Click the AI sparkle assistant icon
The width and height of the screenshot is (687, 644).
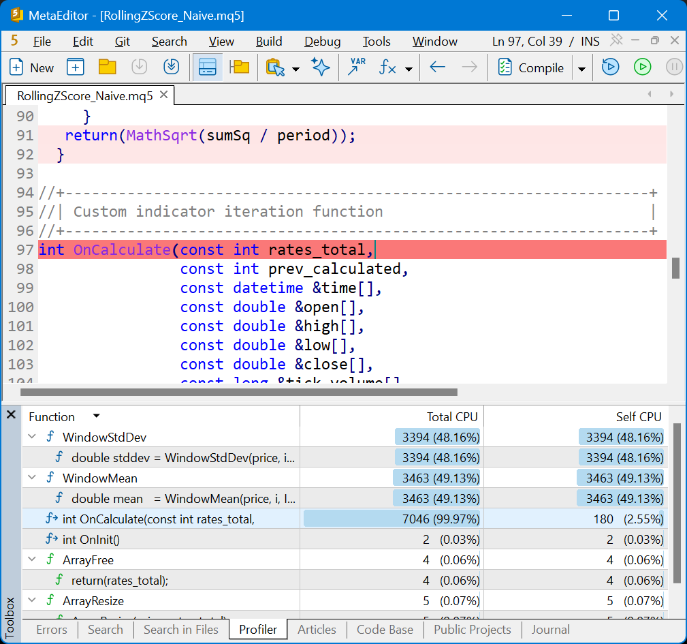(x=321, y=67)
